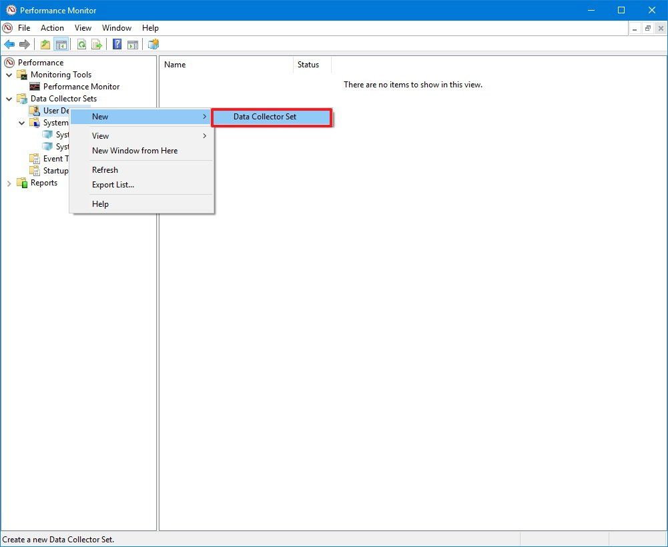
Task: Choose New Window from Here in context menu
Action: pyautogui.click(x=134, y=151)
